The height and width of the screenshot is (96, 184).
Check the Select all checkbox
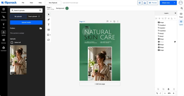point(12,42)
